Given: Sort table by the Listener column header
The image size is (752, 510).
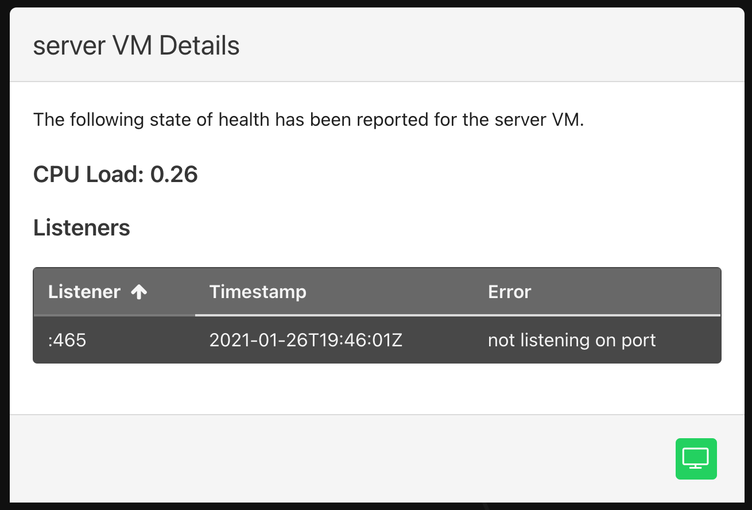Looking at the screenshot, I should coord(84,292).
